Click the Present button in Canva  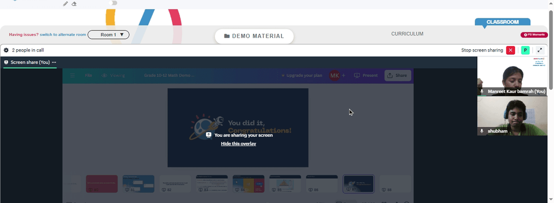(x=366, y=76)
